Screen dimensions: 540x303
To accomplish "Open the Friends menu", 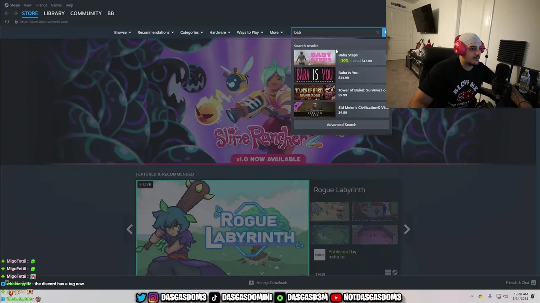I will click(x=41, y=5).
